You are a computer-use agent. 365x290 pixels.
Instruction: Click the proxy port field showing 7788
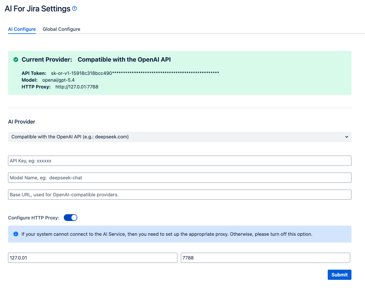[266, 258]
